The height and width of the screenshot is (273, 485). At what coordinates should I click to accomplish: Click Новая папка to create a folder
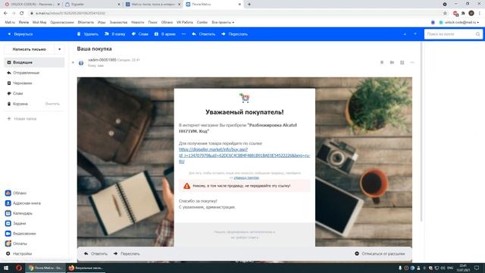(x=22, y=118)
